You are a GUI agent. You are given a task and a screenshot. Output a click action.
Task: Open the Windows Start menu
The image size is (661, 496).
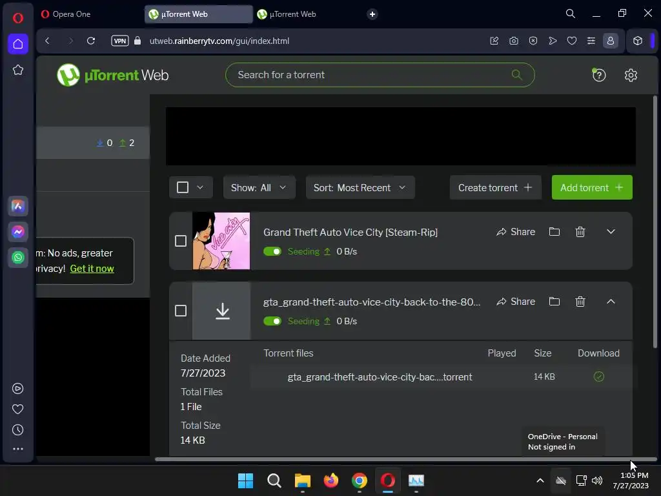[x=245, y=480]
